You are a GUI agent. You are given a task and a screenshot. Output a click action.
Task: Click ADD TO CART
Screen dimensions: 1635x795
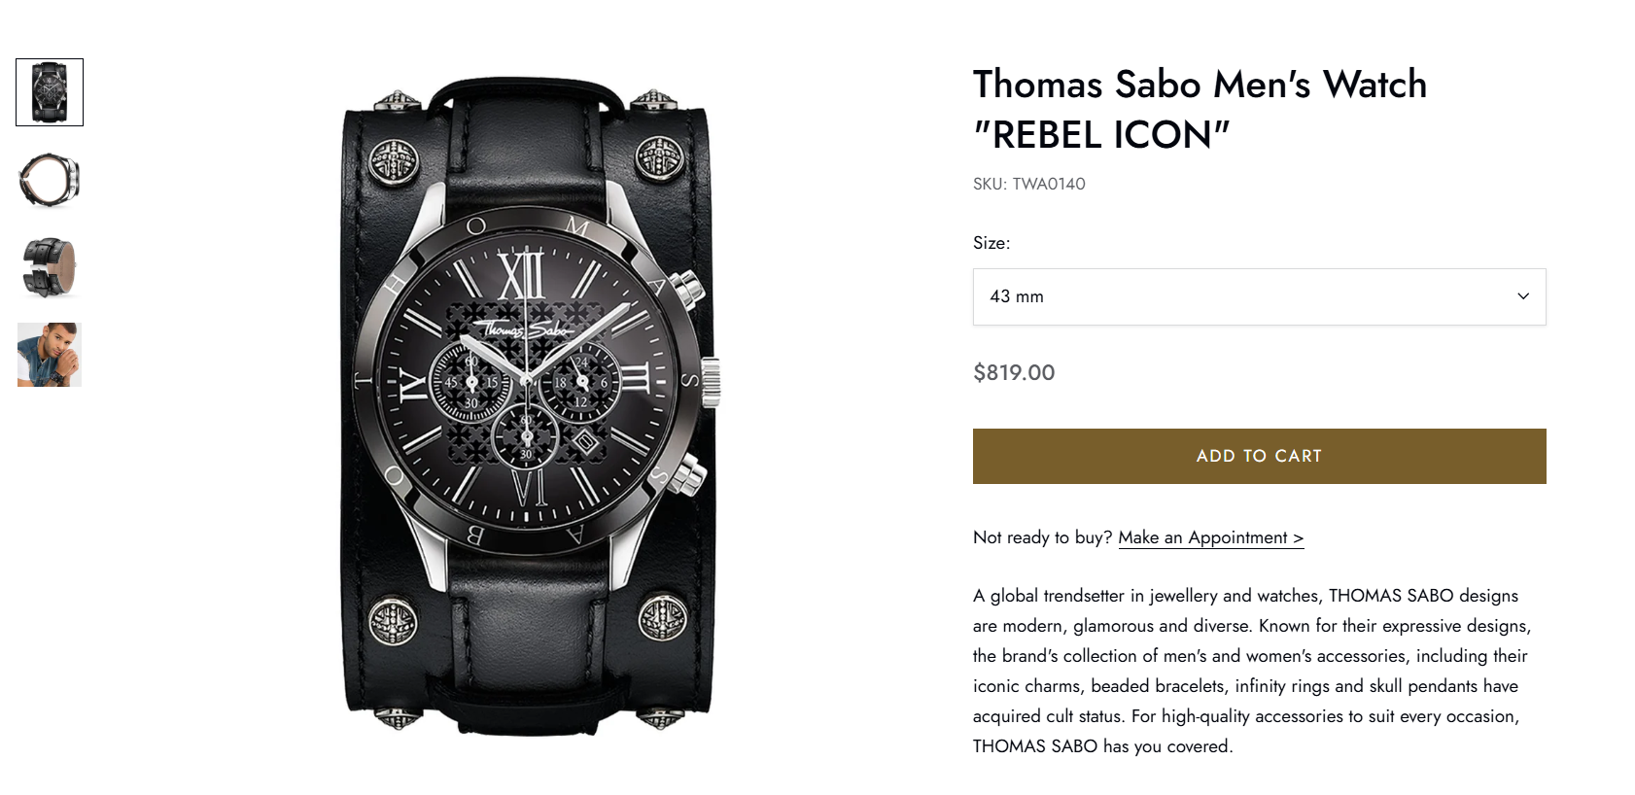(x=1259, y=456)
